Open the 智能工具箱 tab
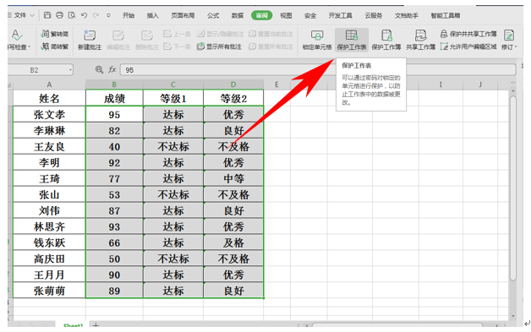The image size is (531, 332). pos(446,15)
